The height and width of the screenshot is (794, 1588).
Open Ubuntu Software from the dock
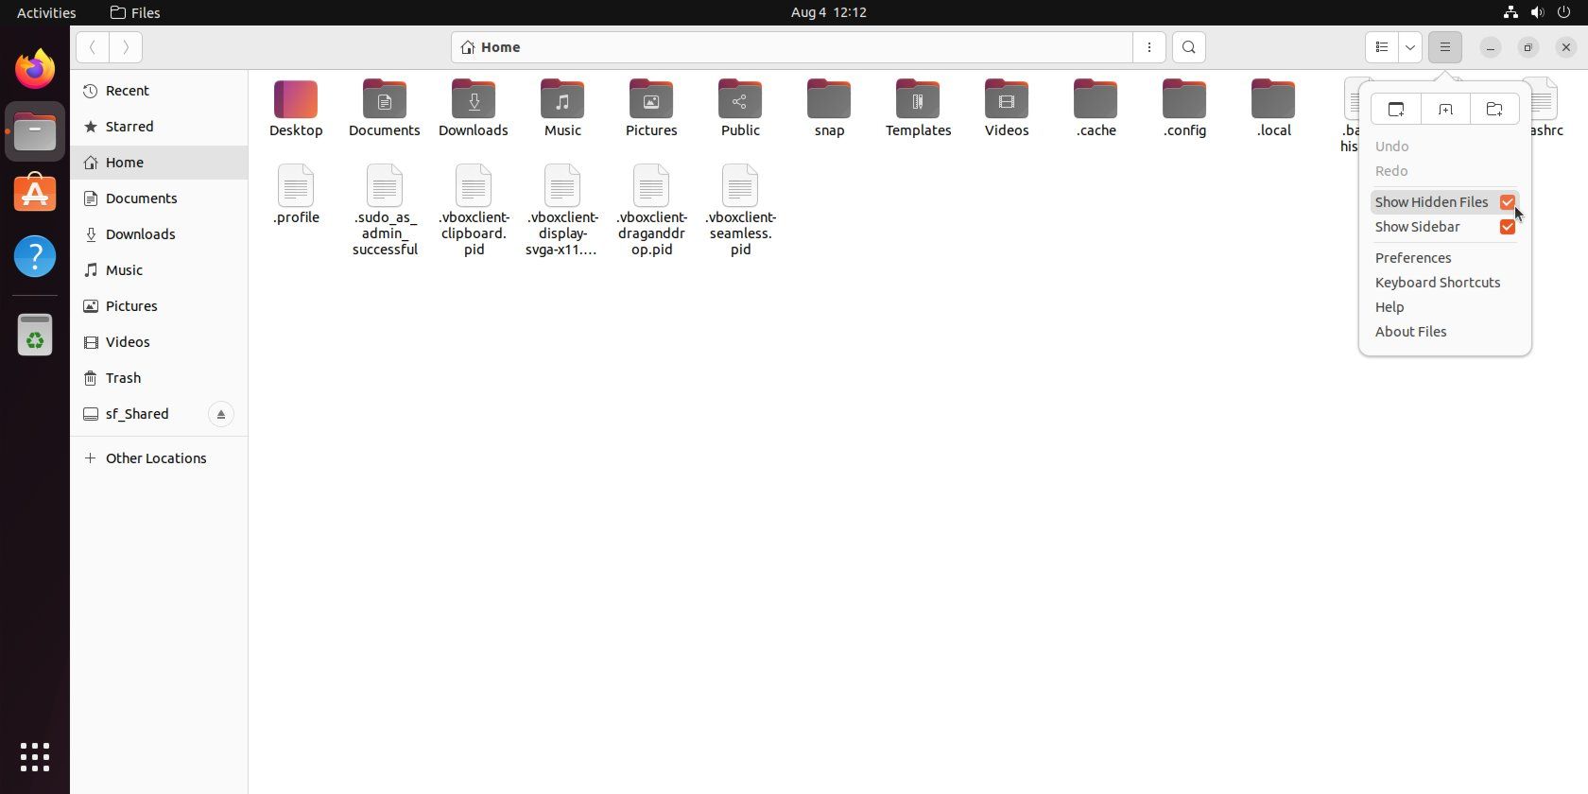pos(35,194)
